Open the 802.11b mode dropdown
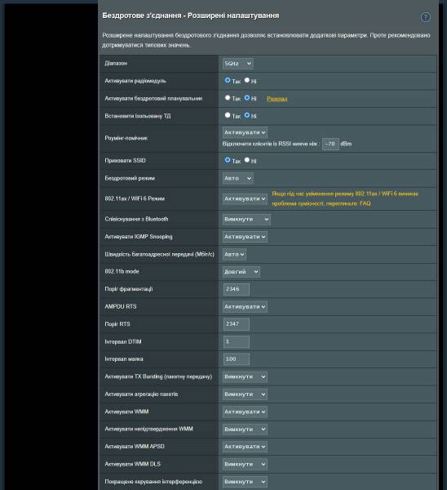 (241, 272)
